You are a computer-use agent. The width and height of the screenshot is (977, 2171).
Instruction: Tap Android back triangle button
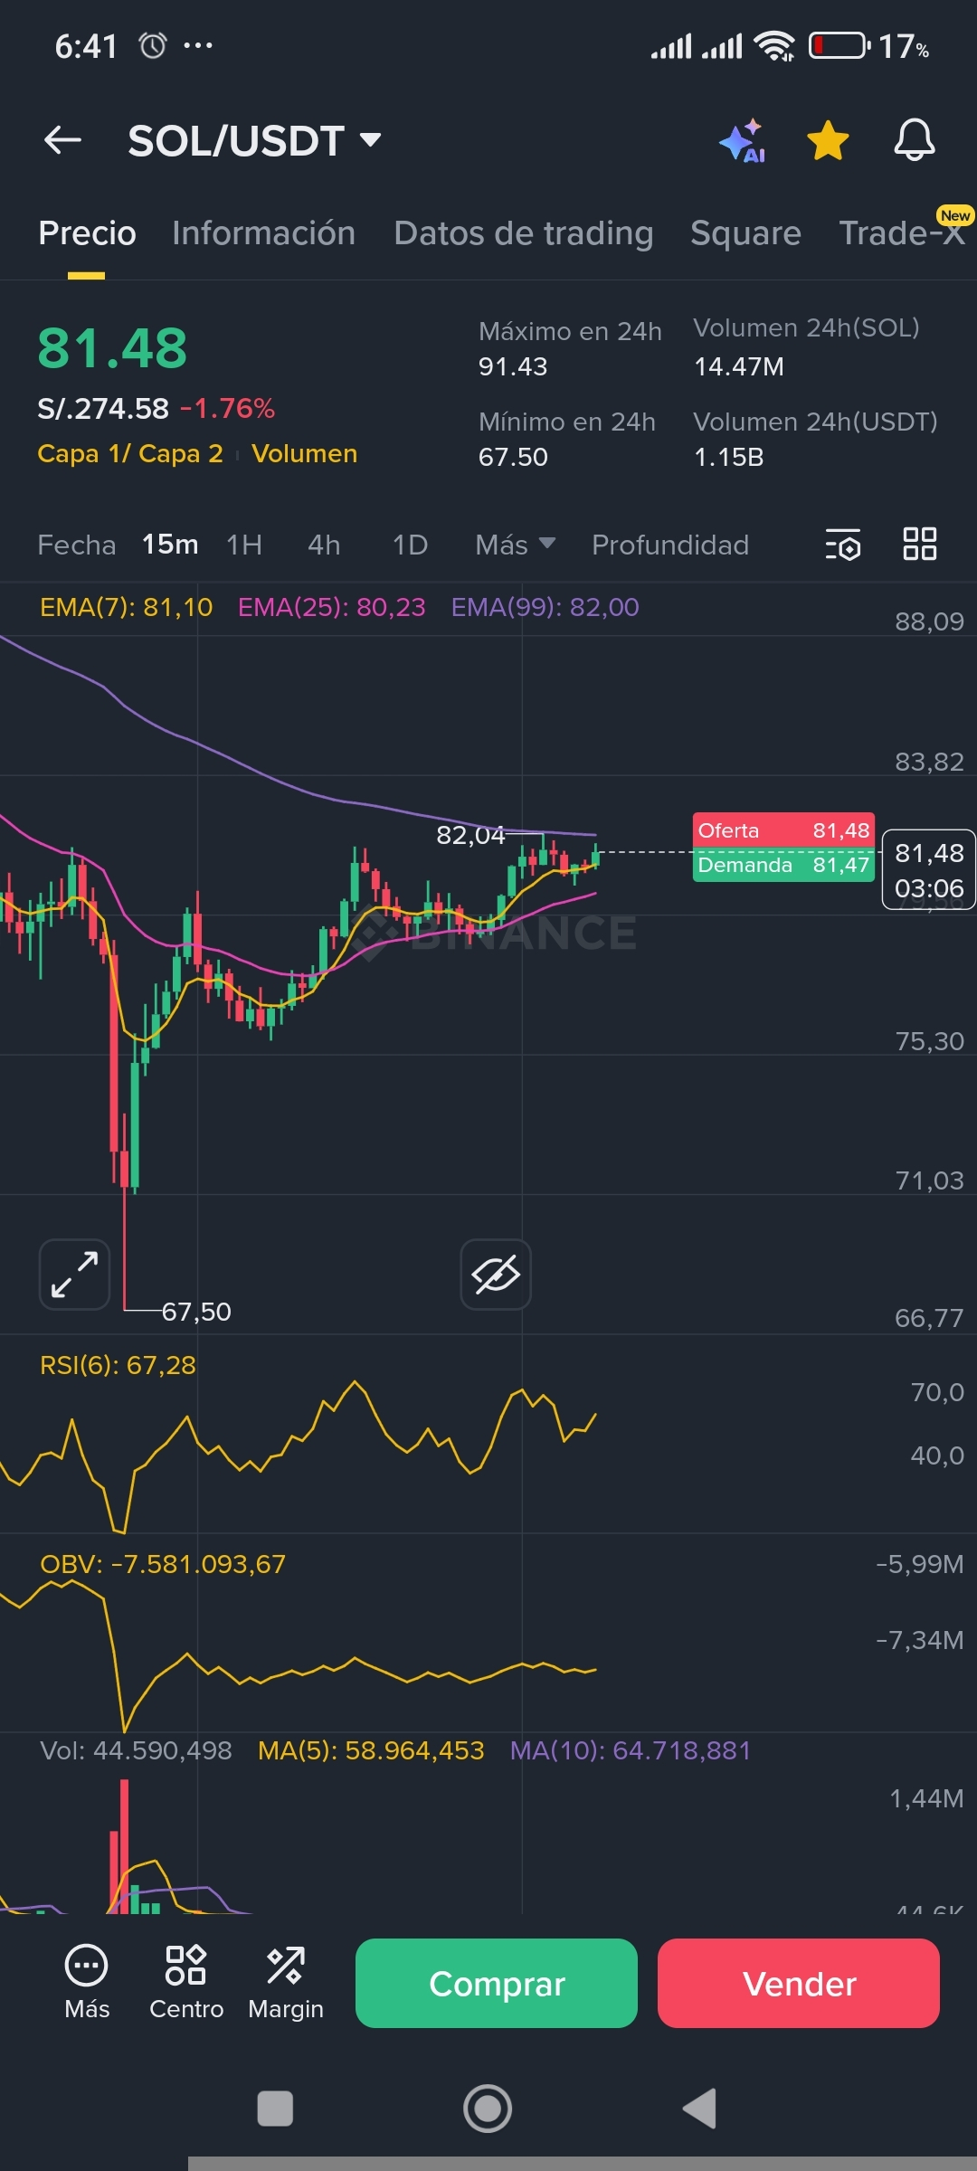point(700,2109)
